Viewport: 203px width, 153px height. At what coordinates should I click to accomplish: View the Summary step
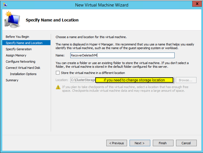coord(12,80)
